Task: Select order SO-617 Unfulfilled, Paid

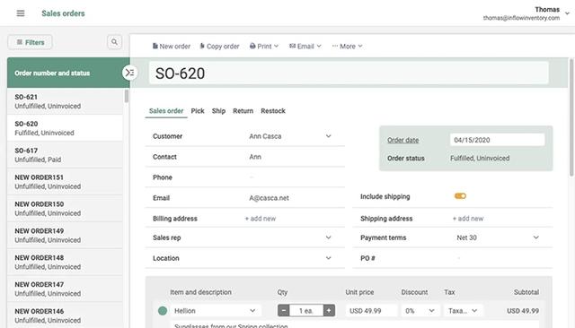Action: point(65,155)
